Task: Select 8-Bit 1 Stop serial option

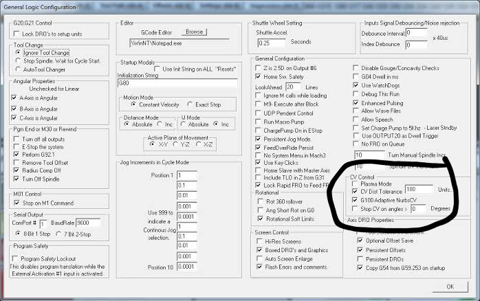Action: click(18, 234)
